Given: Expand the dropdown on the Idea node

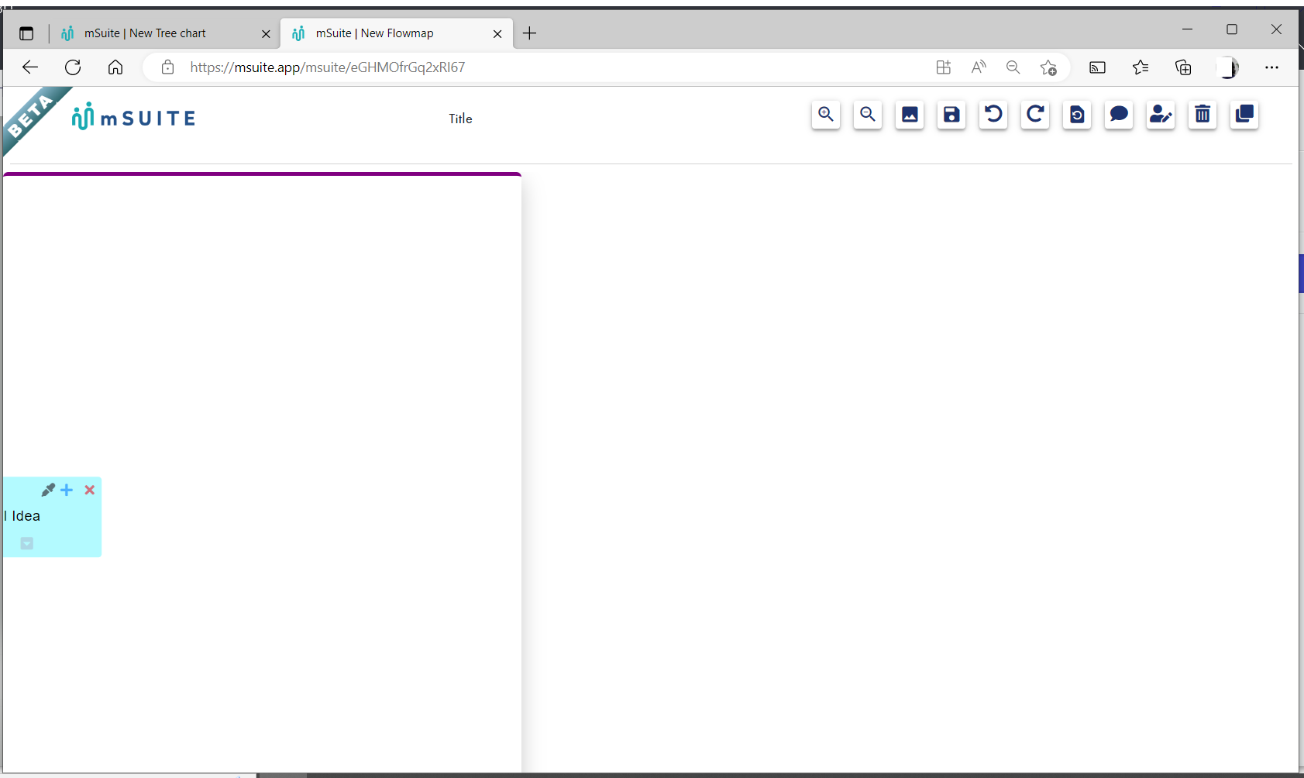Looking at the screenshot, I should click(26, 542).
